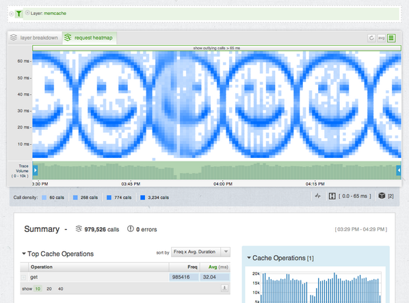This screenshot has height=303, width=409.
Task: Remove the Layer: memcache filter
Action: (27, 12)
